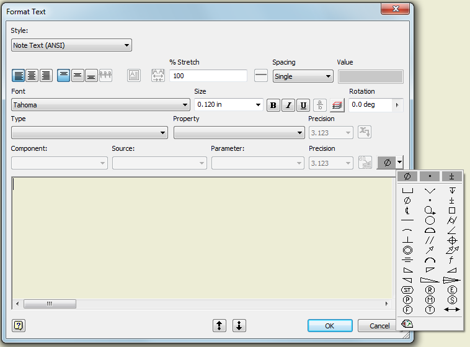Insert the circled M maximum material symbol
Viewport: 470px width, 347px height.
coord(430,300)
